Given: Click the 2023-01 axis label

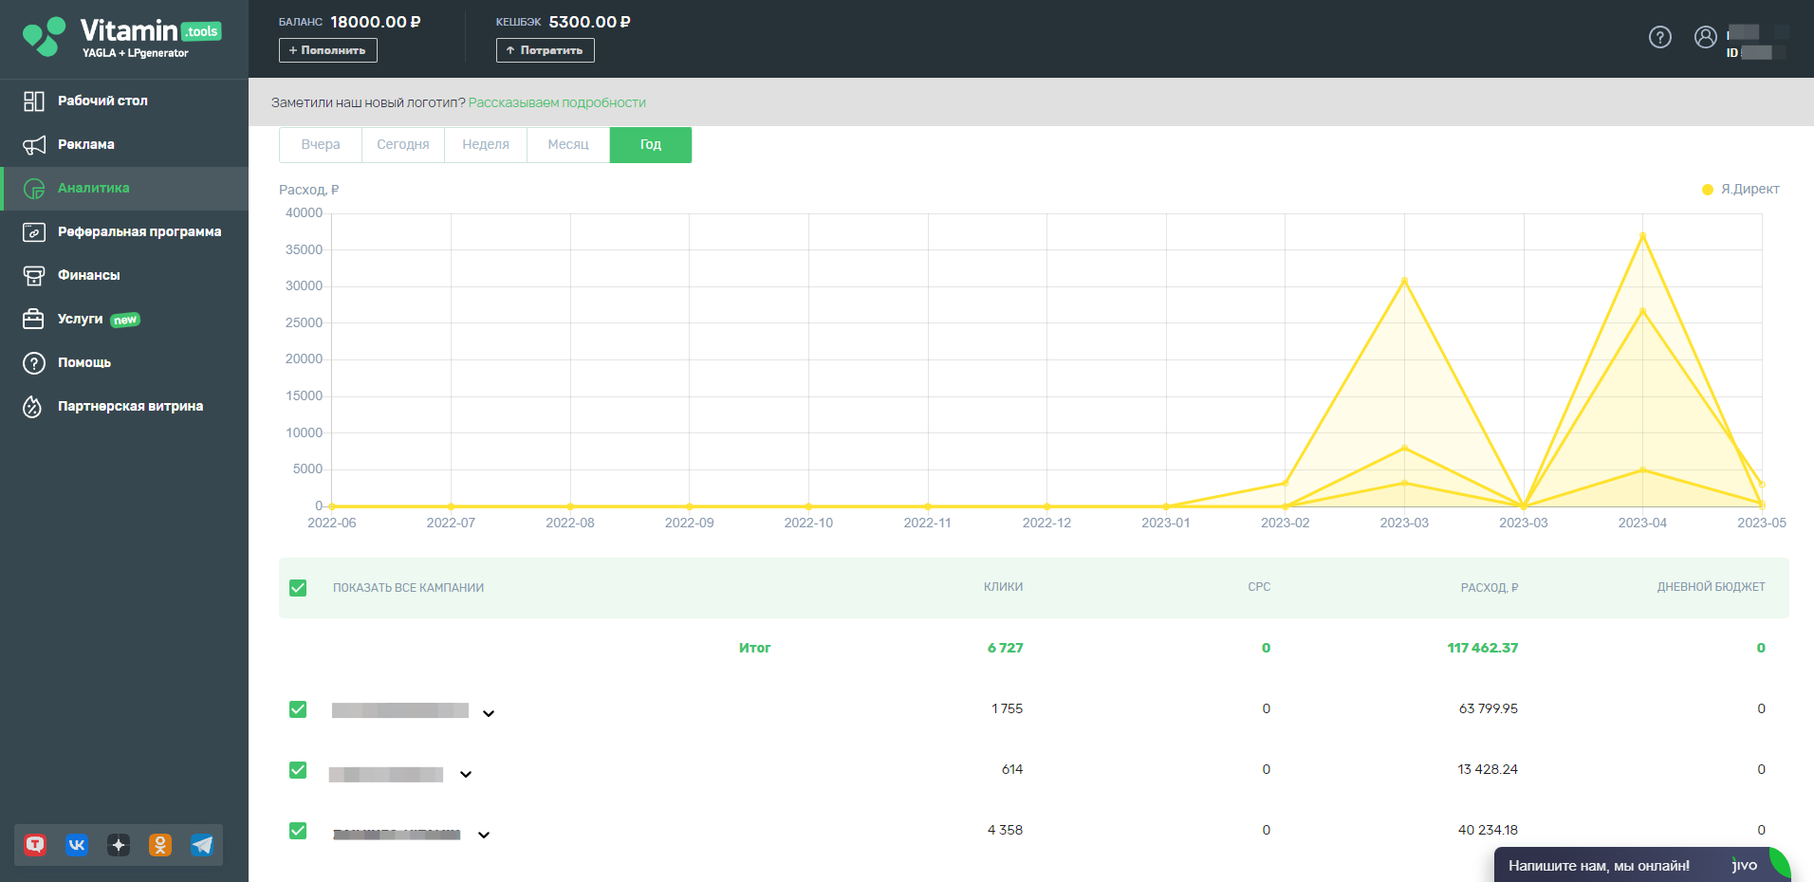Looking at the screenshot, I should [1166, 523].
